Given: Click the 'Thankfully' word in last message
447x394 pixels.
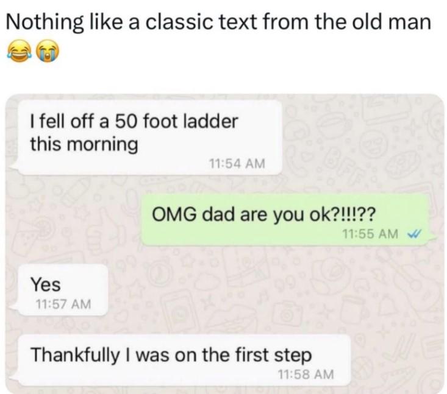Looking at the screenshot, I should pyautogui.click(x=76, y=355).
